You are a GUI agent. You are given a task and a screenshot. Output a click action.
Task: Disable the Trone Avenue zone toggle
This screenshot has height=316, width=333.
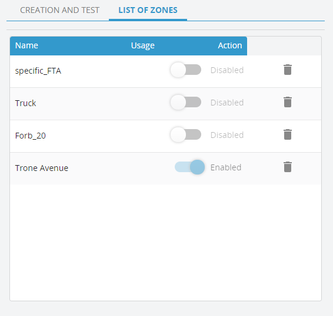(189, 167)
